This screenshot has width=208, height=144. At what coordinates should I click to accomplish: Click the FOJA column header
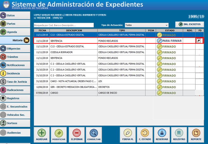click(x=151, y=30)
